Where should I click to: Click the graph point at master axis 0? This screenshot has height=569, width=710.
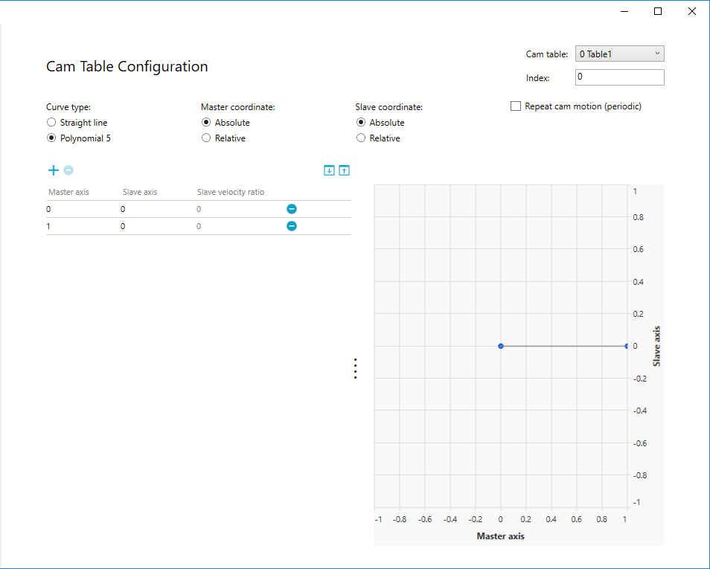501,346
